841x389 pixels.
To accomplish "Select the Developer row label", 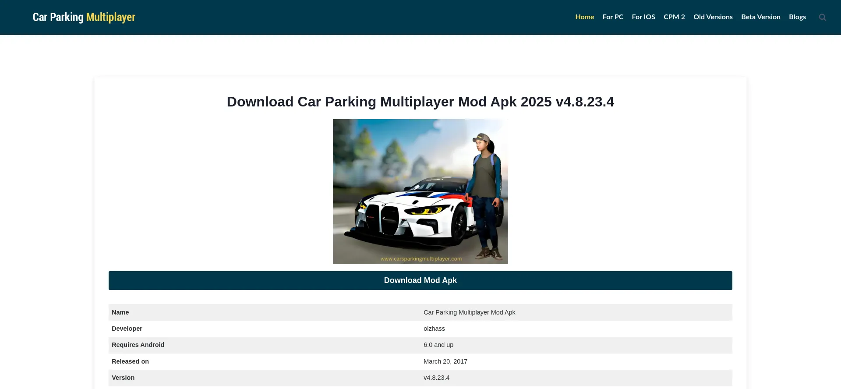I will click(127, 329).
